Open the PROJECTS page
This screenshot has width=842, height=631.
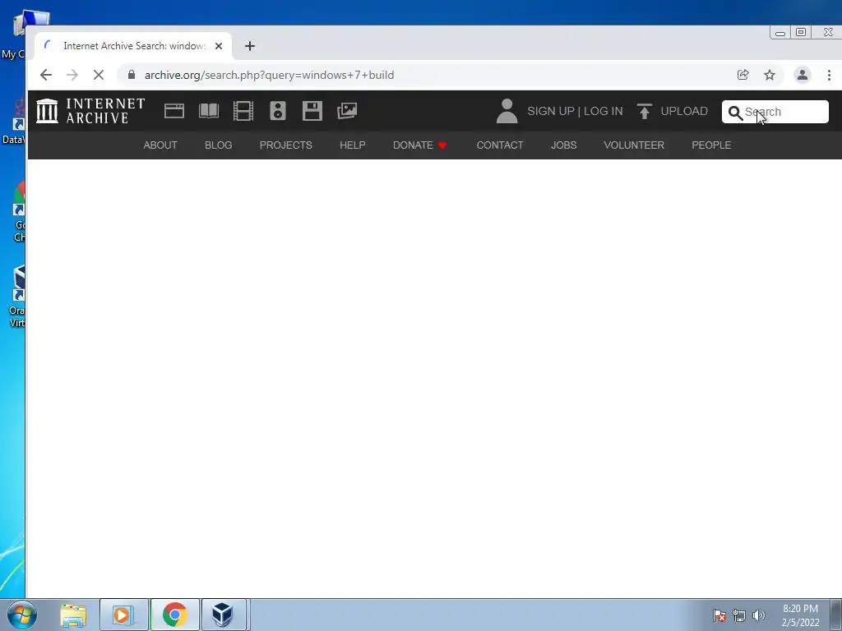coord(285,145)
